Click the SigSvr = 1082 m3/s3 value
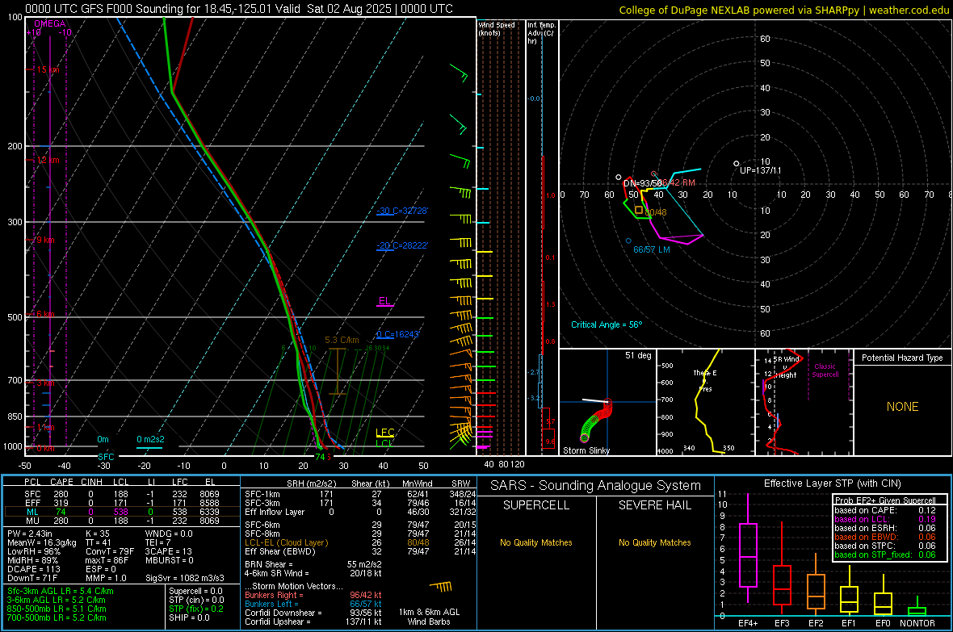Image resolution: width=953 pixels, height=632 pixels. [x=185, y=579]
